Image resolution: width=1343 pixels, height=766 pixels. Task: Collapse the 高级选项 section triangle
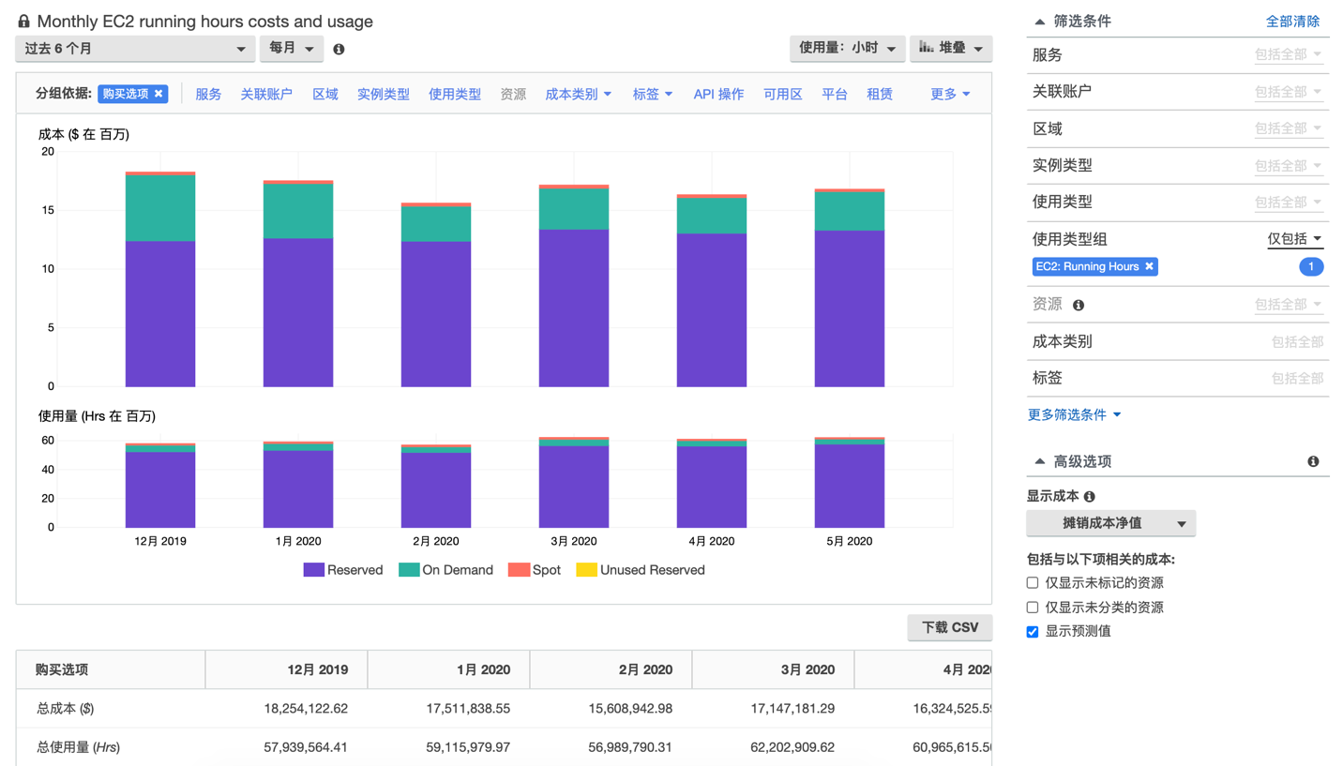coord(1039,461)
